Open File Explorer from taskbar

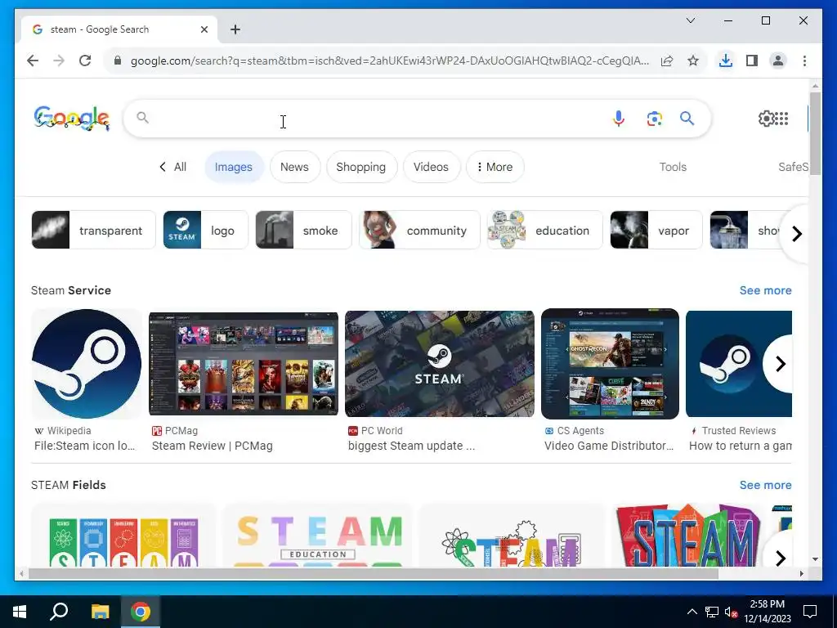coord(100,612)
